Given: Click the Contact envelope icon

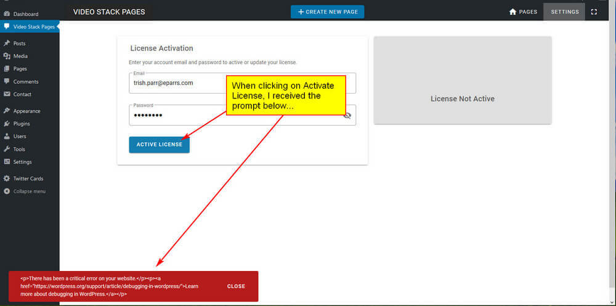Looking at the screenshot, I should 6,94.
